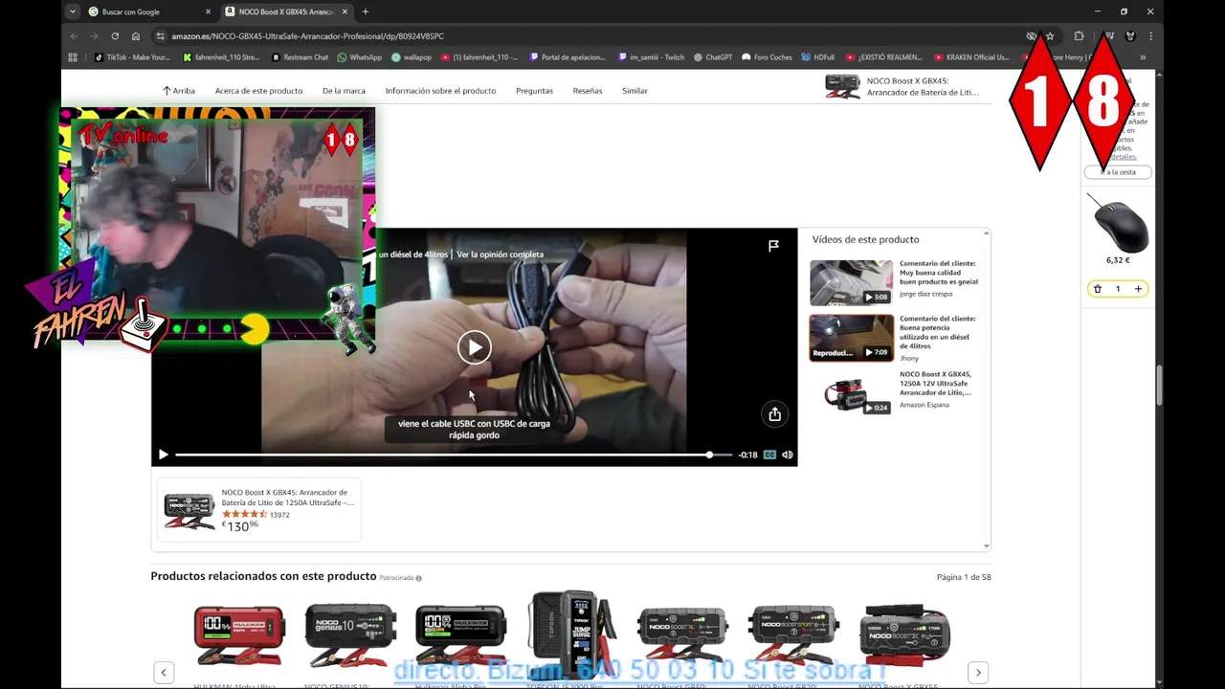Image resolution: width=1225 pixels, height=689 pixels.
Task: Open Amazon Espana 0:24 NOCO video thumbnail
Action: click(851, 393)
